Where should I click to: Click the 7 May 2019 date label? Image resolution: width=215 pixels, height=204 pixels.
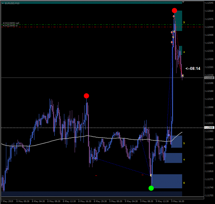click(7, 201)
